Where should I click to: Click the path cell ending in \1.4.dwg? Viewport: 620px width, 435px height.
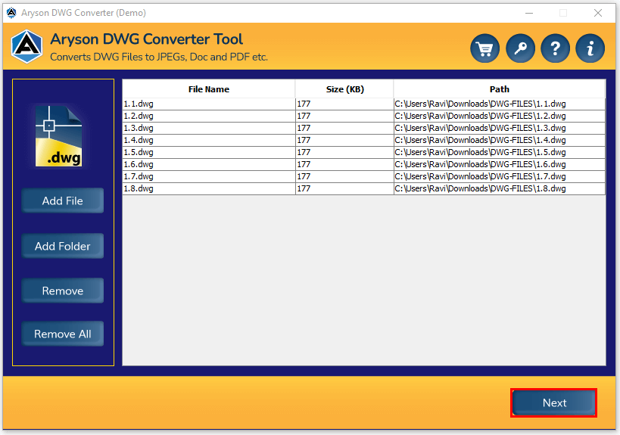[x=500, y=140]
